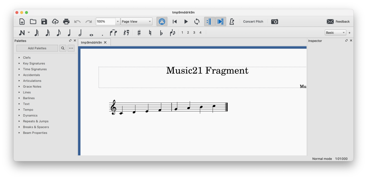This screenshot has width=367, height=179.
Task: Open the image capture tool
Action: coord(274,21)
